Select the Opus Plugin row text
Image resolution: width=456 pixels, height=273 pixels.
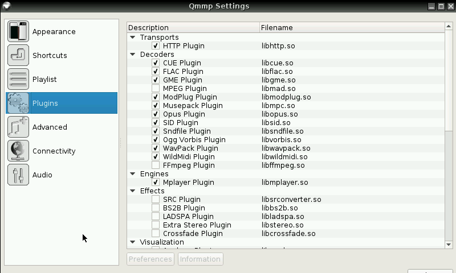(x=184, y=114)
